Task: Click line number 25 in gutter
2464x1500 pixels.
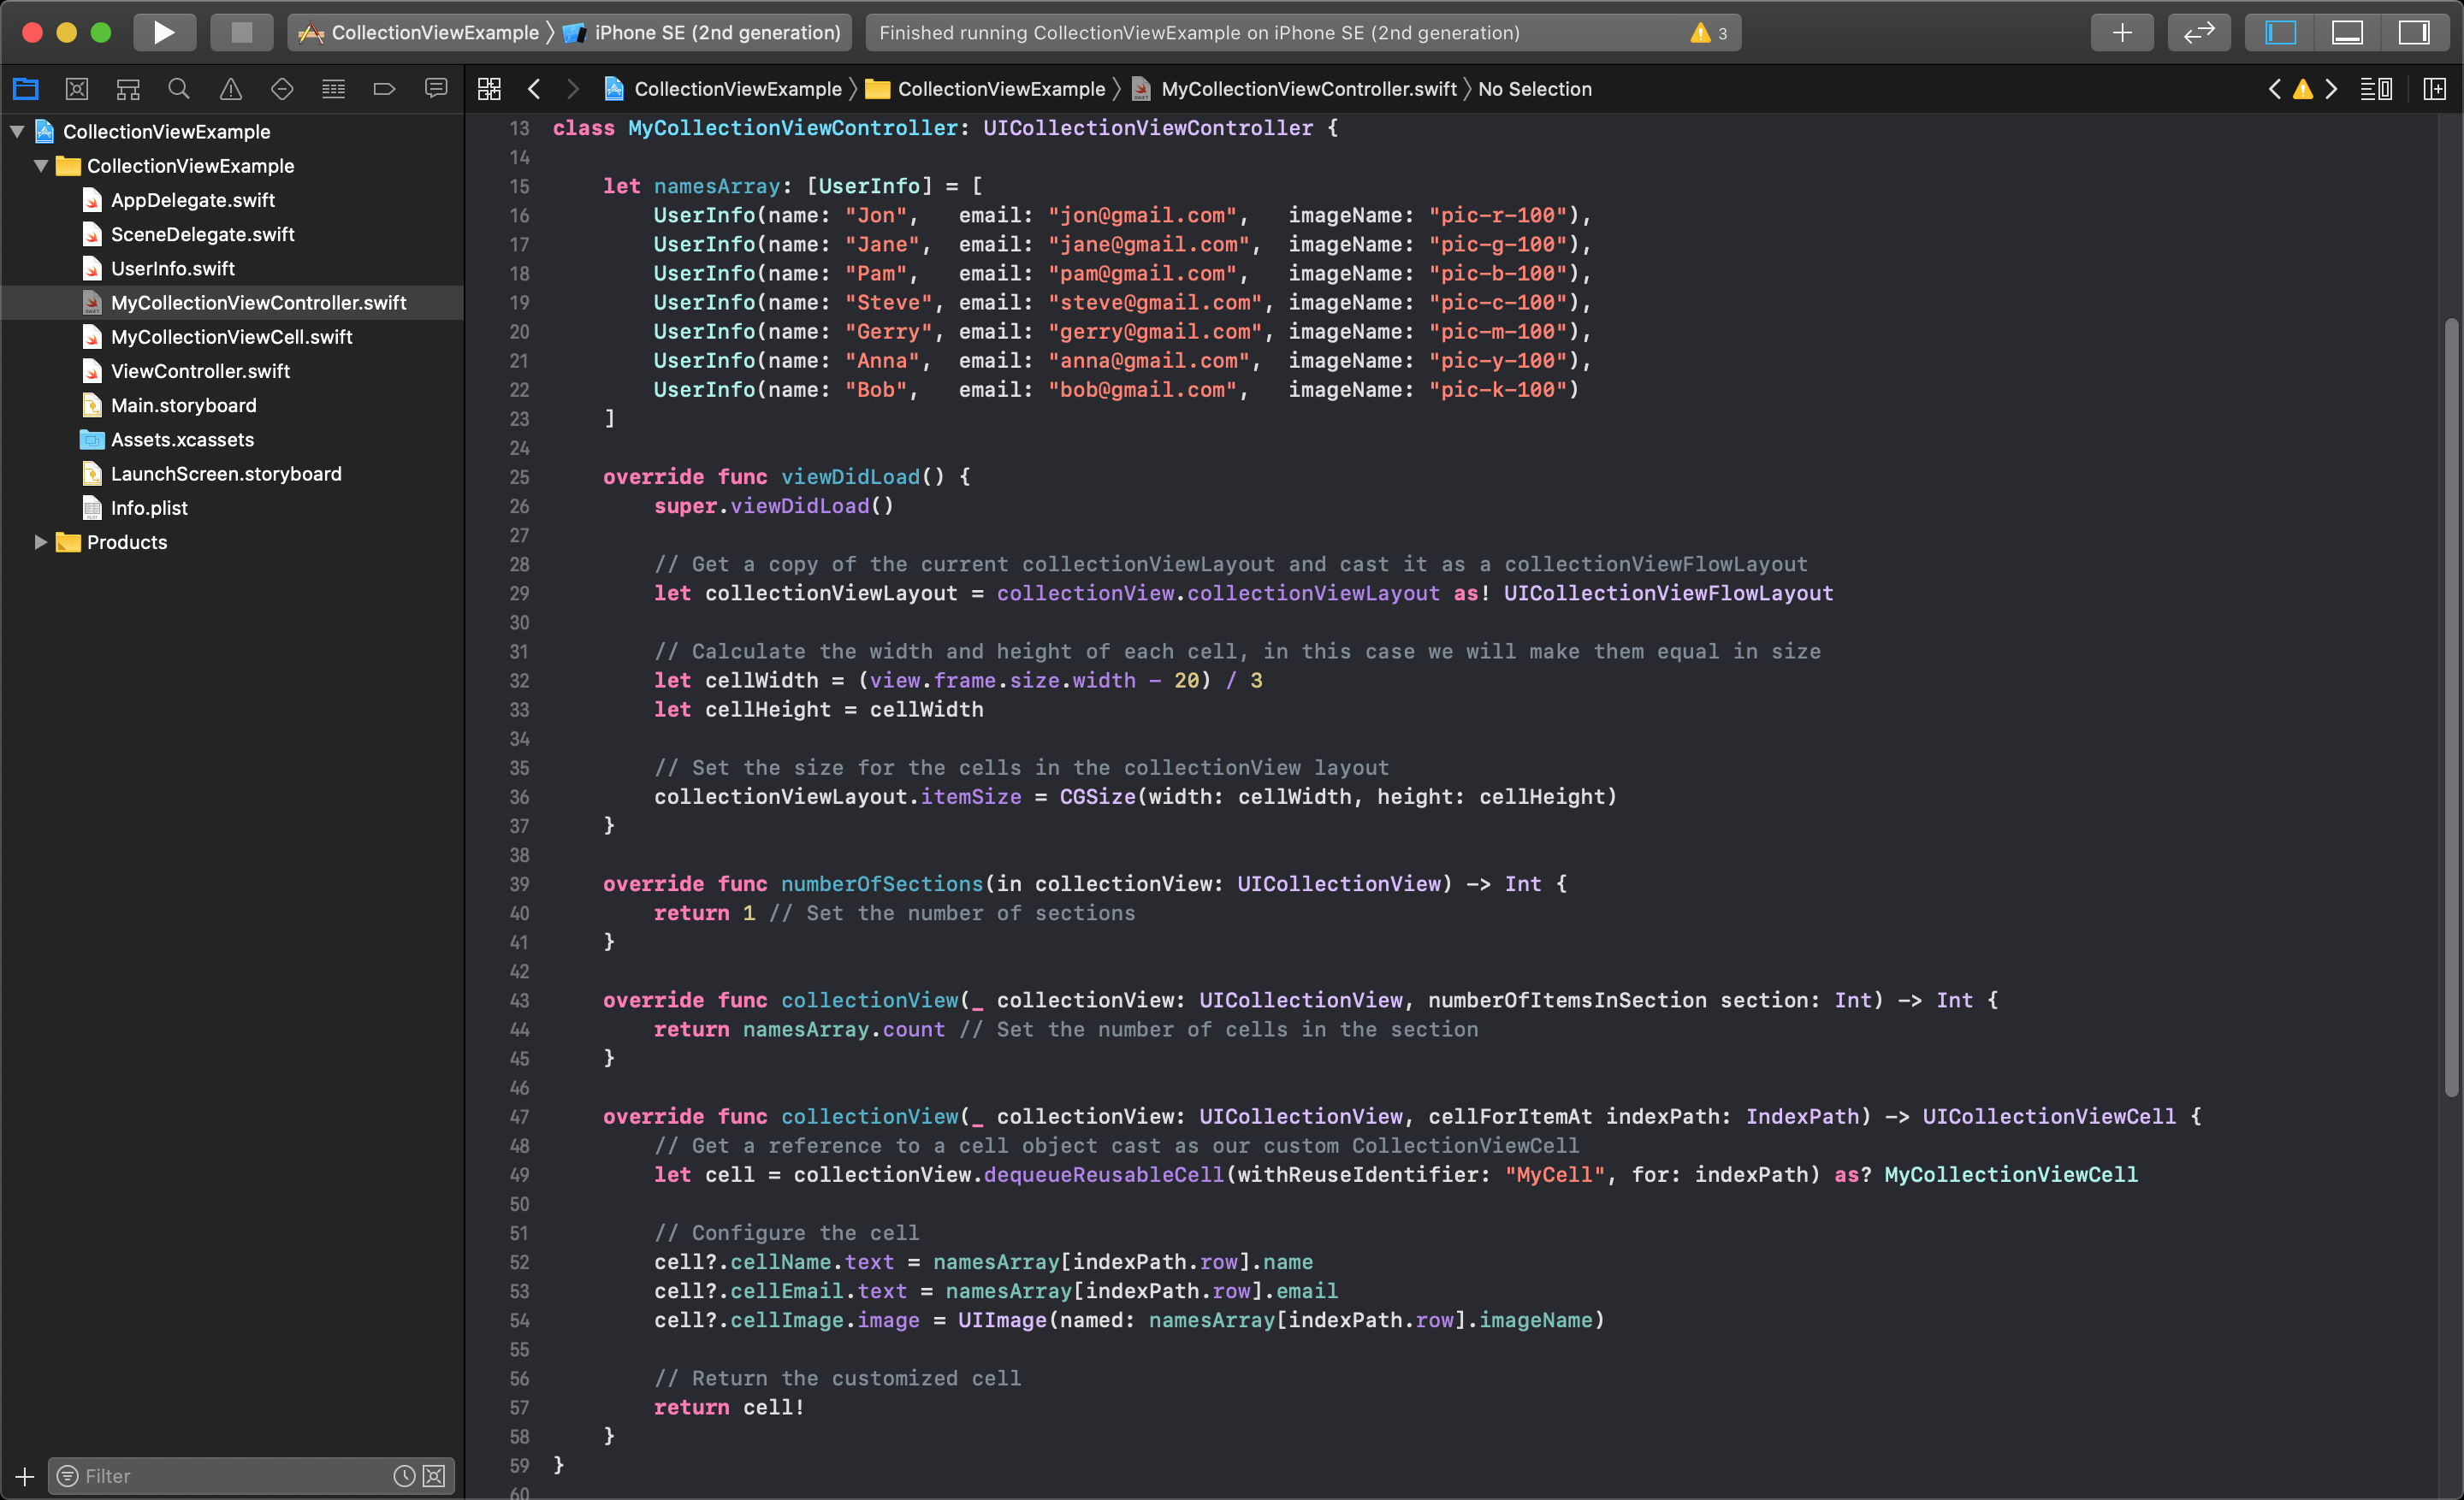Action: (519, 476)
